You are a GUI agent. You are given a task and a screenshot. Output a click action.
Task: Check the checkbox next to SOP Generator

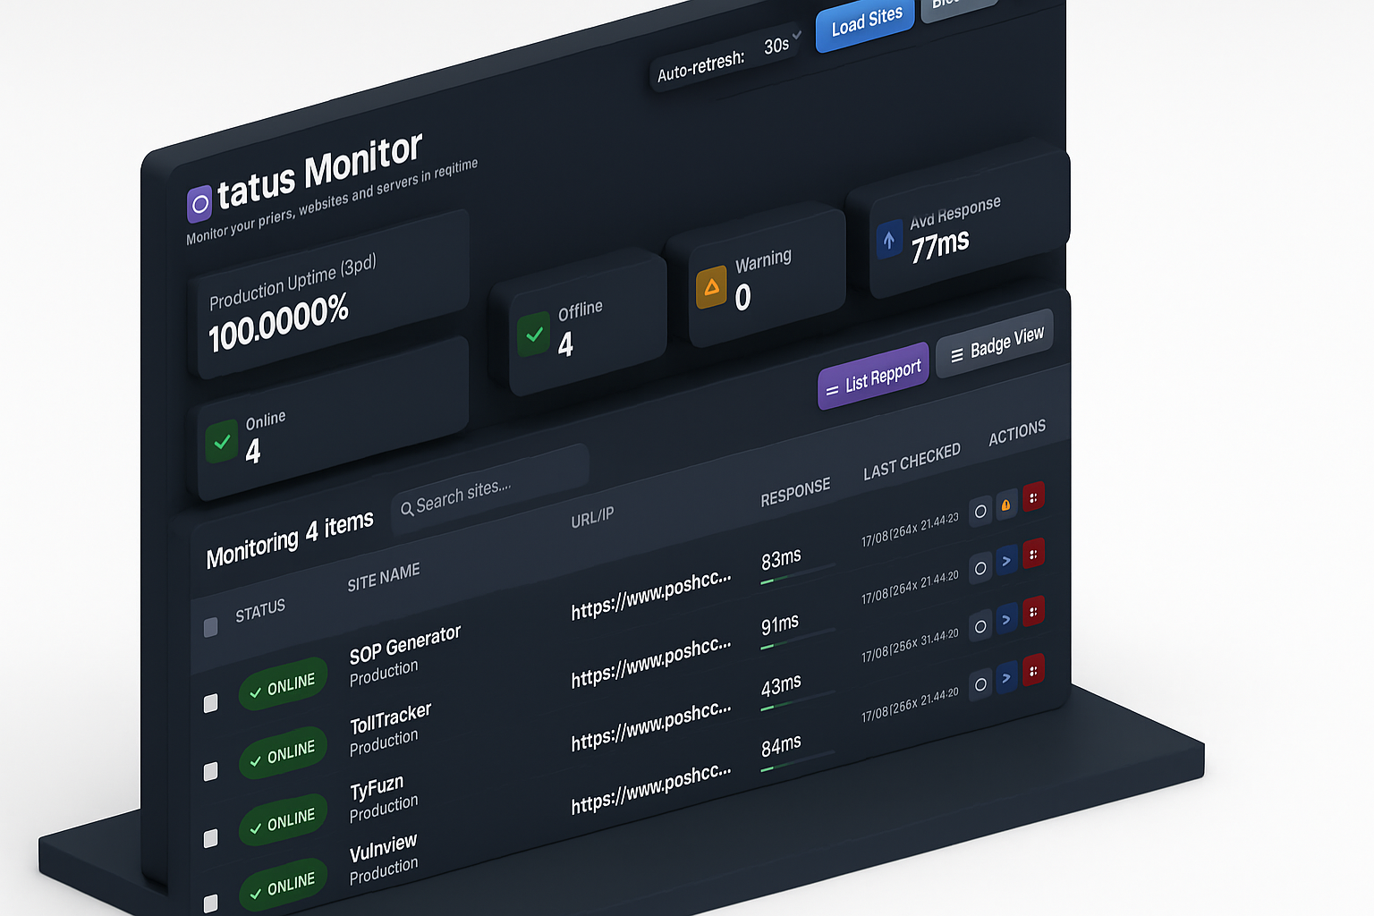(211, 703)
